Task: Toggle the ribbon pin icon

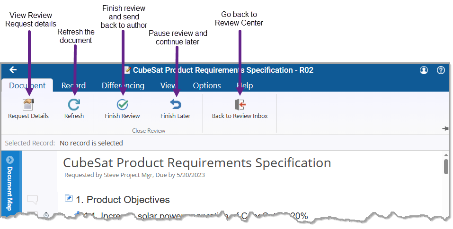Action: coord(445,128)
